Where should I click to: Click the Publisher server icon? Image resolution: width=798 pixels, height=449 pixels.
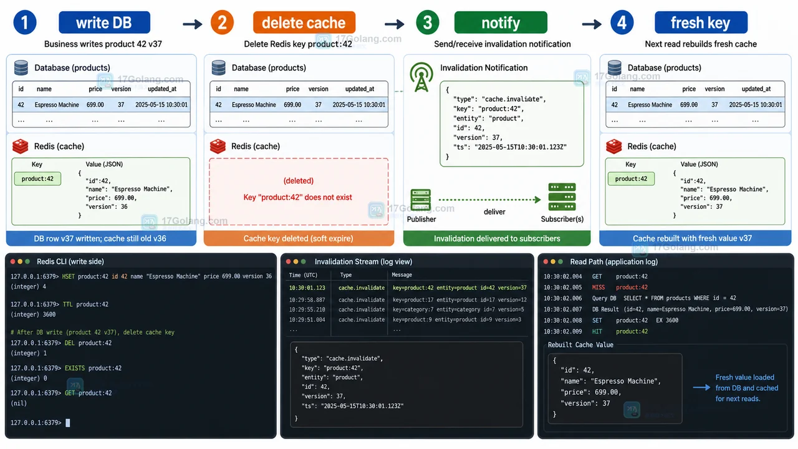tap(421, 200)
